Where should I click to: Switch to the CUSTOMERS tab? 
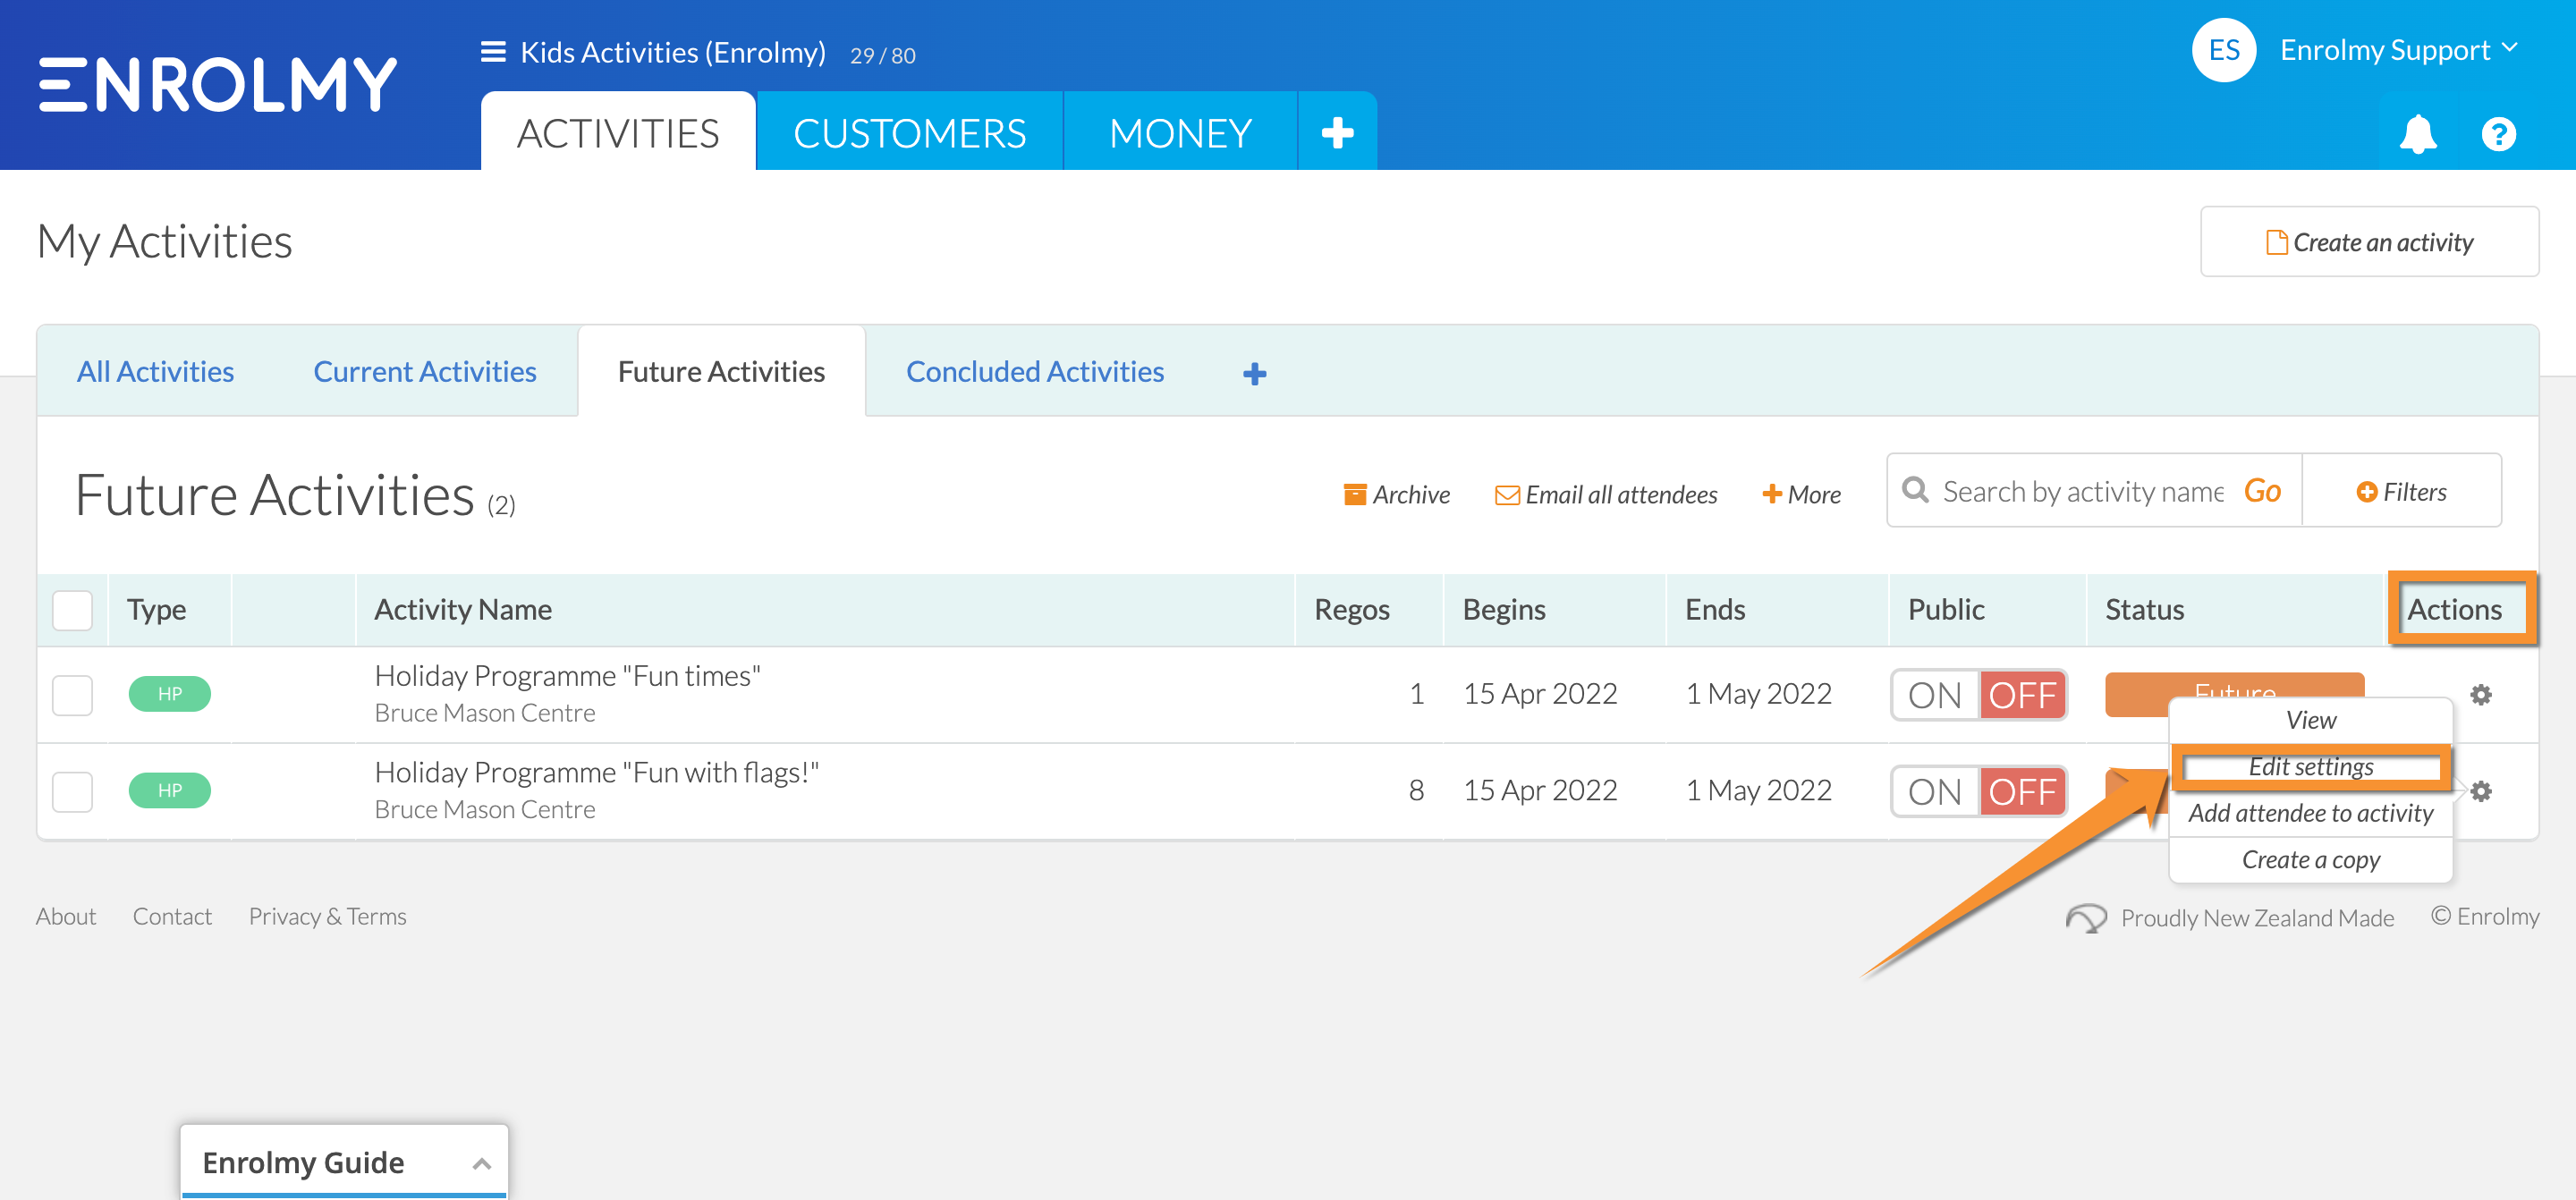pos(909,132)
